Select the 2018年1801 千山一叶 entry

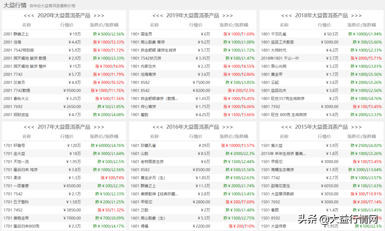(x=280, y=58)
